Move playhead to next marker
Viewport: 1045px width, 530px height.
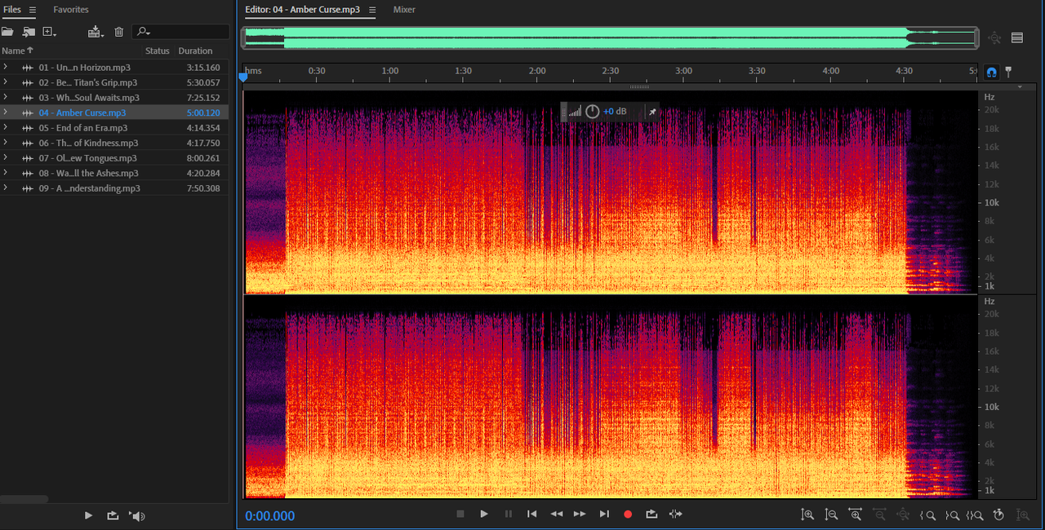click(604, 514)
